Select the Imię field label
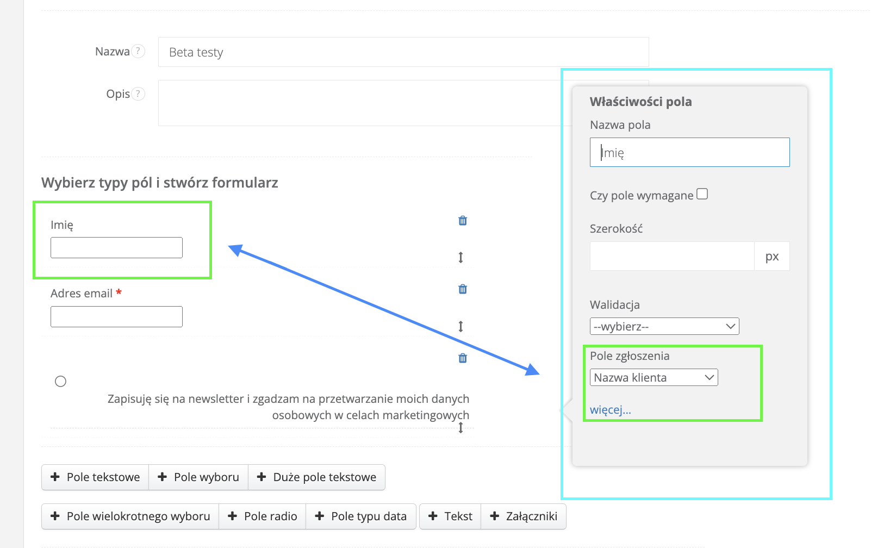The image size is (871, 548). (x=62, y=225)
